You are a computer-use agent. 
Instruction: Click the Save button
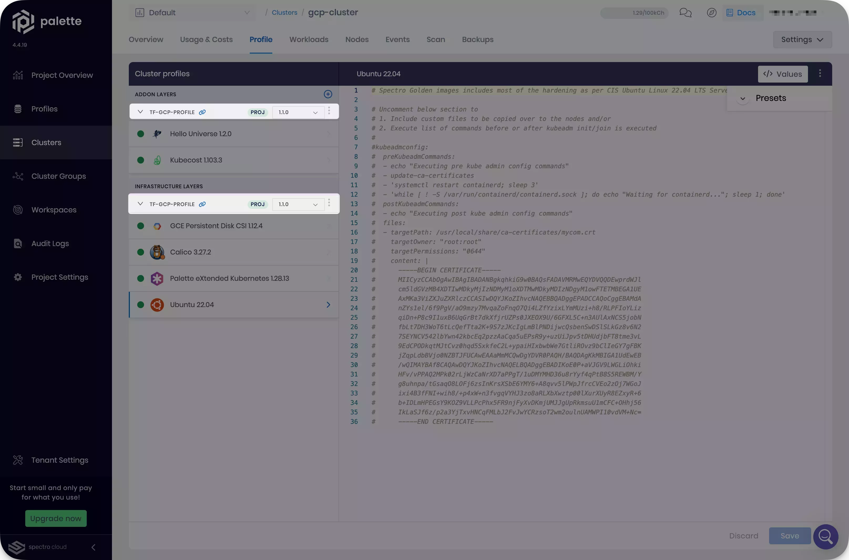(789, 536)
